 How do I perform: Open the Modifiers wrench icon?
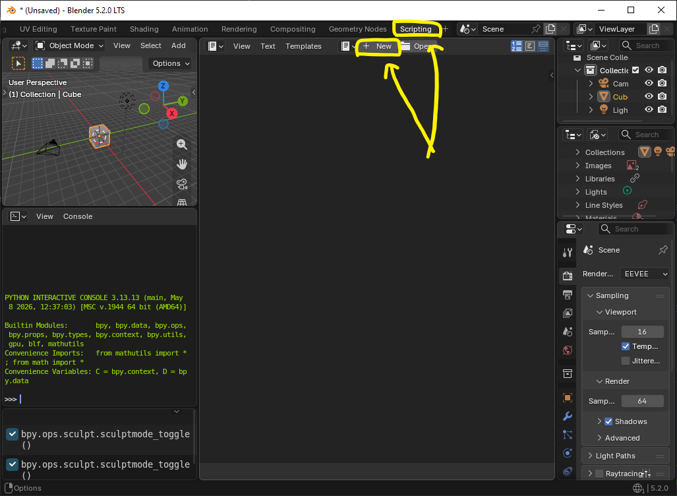568,416
